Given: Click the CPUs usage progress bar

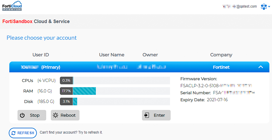Looking at the screenshot, I should [x=115, y=80].
